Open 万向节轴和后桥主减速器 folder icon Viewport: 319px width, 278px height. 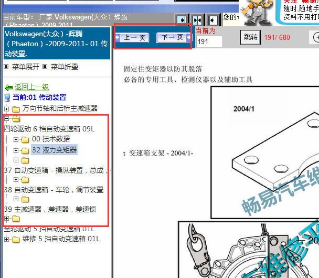16,109
